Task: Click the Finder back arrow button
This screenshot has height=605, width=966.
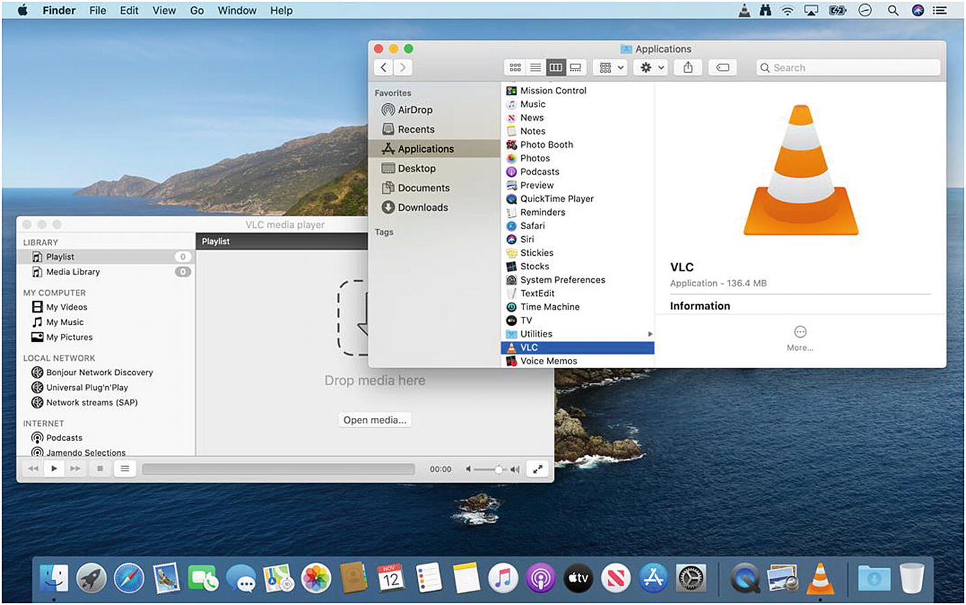Action: pos(384,67)
